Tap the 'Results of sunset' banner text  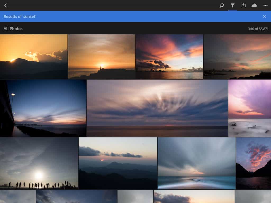[20, 16]
